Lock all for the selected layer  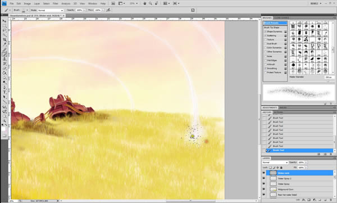pos(281,168)
